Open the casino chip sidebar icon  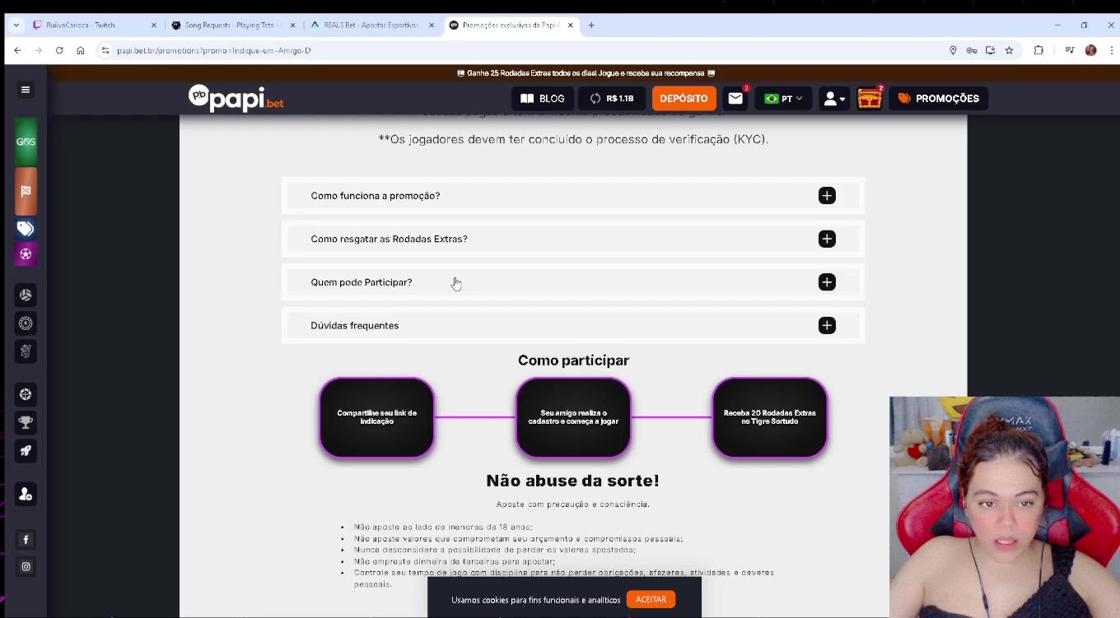[x=26, y=323]
